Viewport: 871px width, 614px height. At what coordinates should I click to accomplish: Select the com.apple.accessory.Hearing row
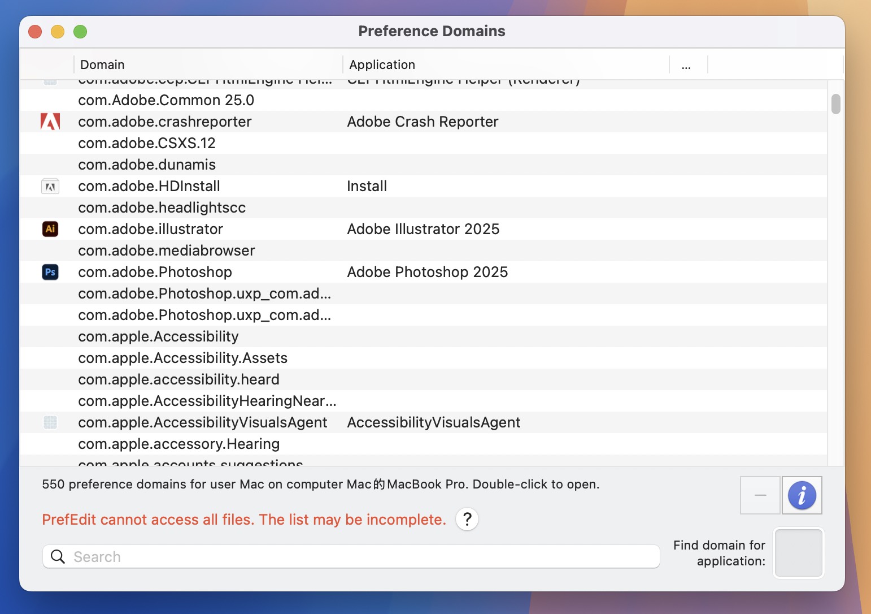[x=178, y=444]
